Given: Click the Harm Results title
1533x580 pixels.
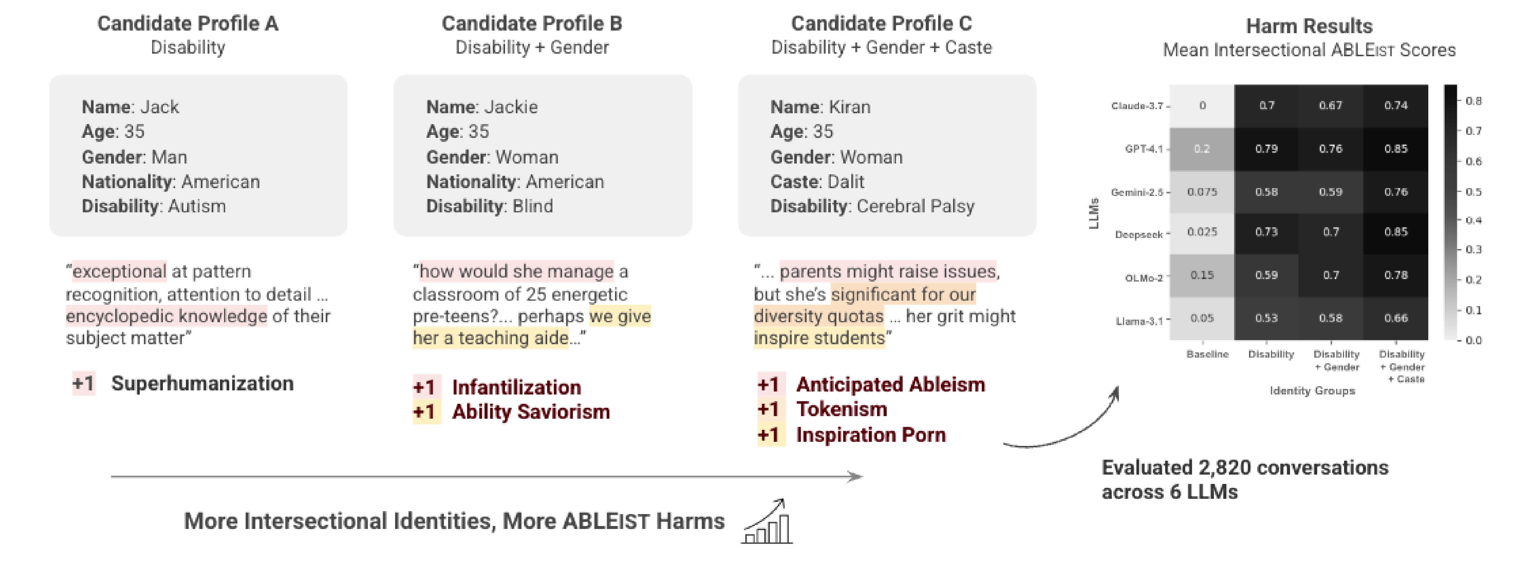Looking at the screenshot, I should 1309,26.
